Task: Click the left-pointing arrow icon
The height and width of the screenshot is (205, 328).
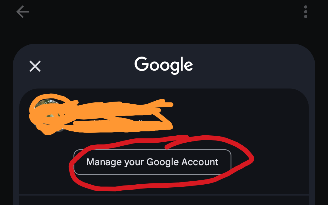Action: click(22, 12)
